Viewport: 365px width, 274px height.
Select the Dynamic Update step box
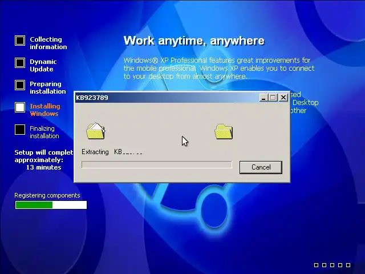tap(20, 63)
